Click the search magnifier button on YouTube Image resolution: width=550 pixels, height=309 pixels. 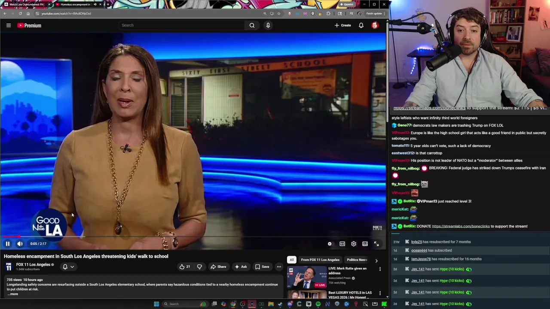click(252, 25)
